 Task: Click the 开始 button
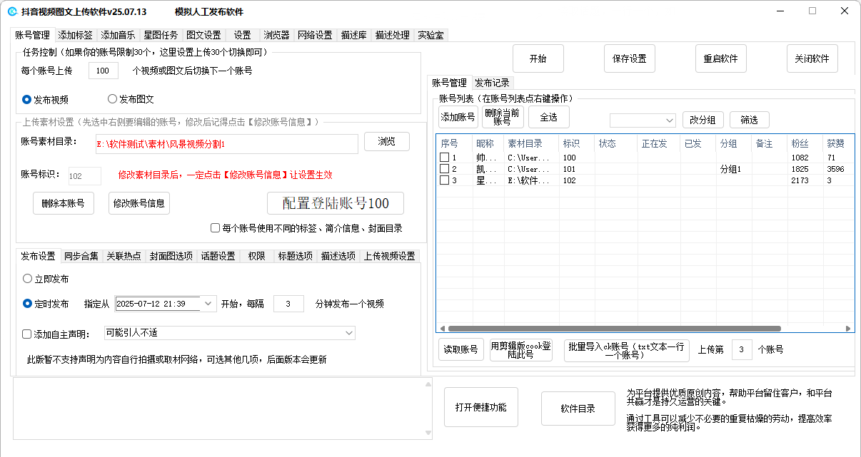pyautogui.click(x=538, y=58)
